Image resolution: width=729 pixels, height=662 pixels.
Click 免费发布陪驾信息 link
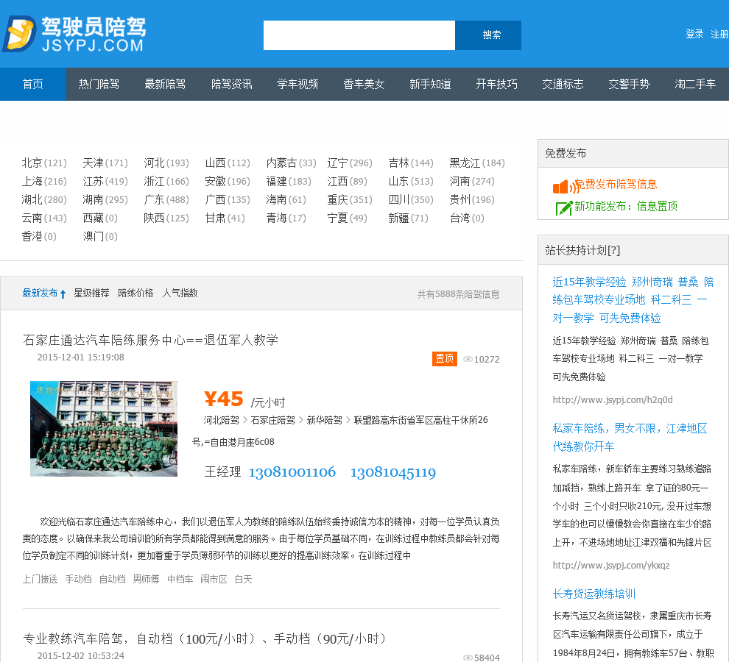616,185
